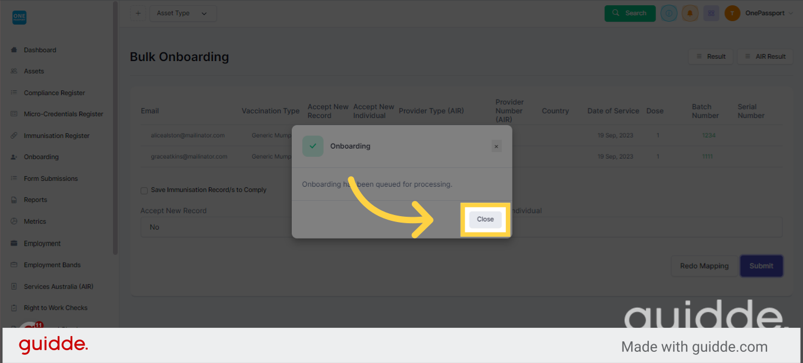803x363 pixels.
Task: Open the Dashboard sidebar item
Action: (x=40, y=50)
